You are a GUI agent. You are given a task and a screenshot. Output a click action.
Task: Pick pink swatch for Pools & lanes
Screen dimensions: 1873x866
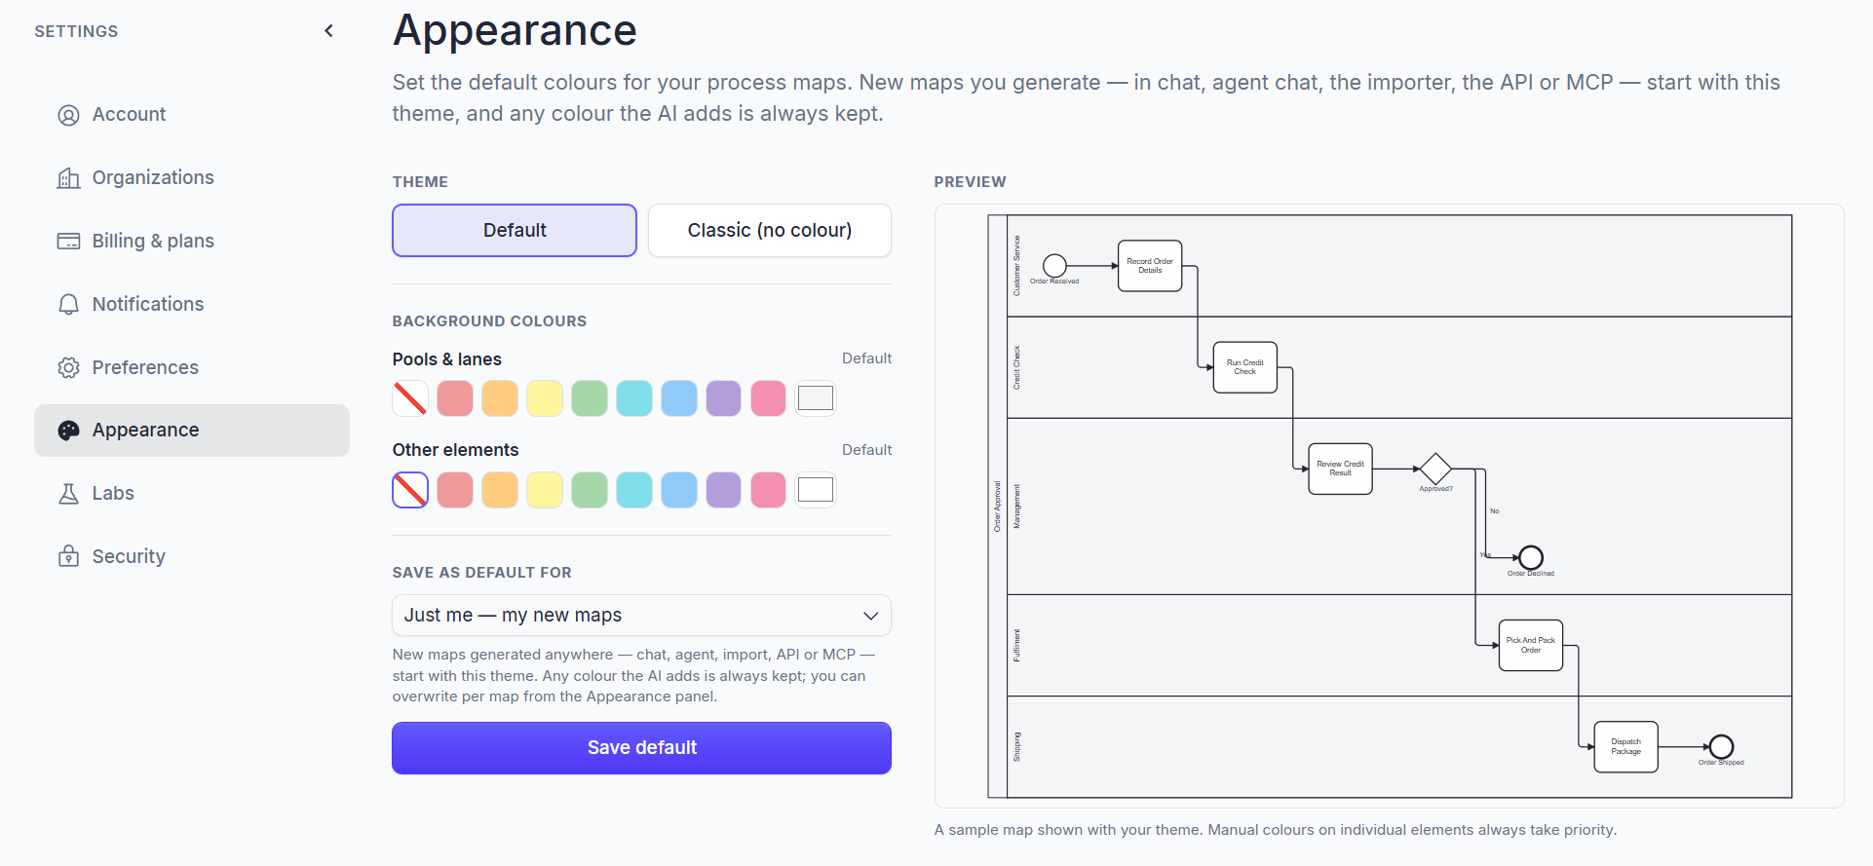point(769,398)
